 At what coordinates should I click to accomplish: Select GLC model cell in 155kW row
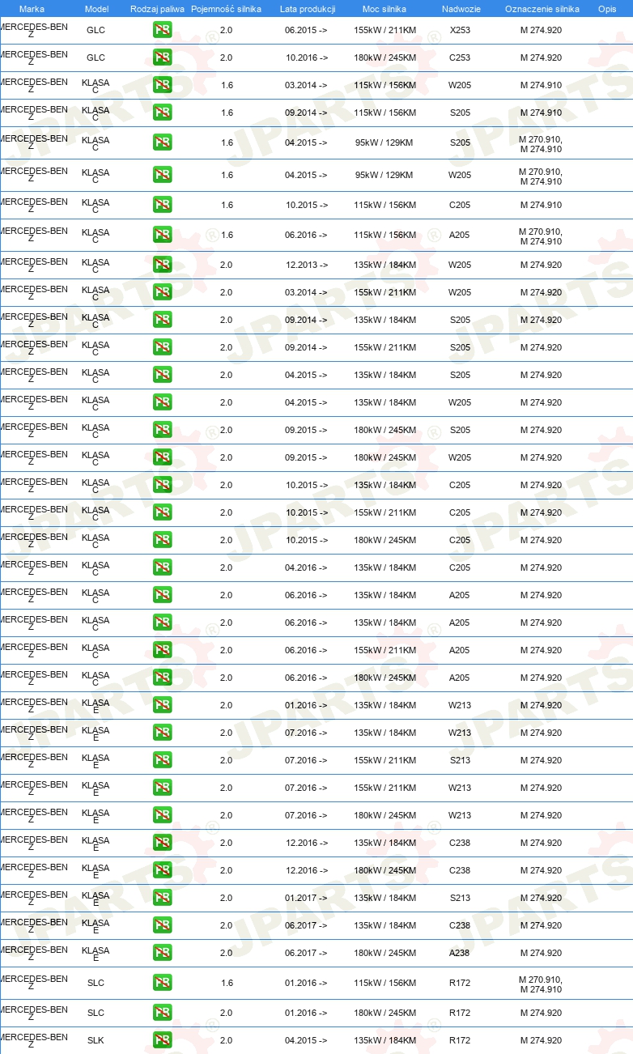[96, 31]
